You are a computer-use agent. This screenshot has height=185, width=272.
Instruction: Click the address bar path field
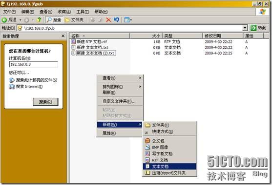pos(130,28)
